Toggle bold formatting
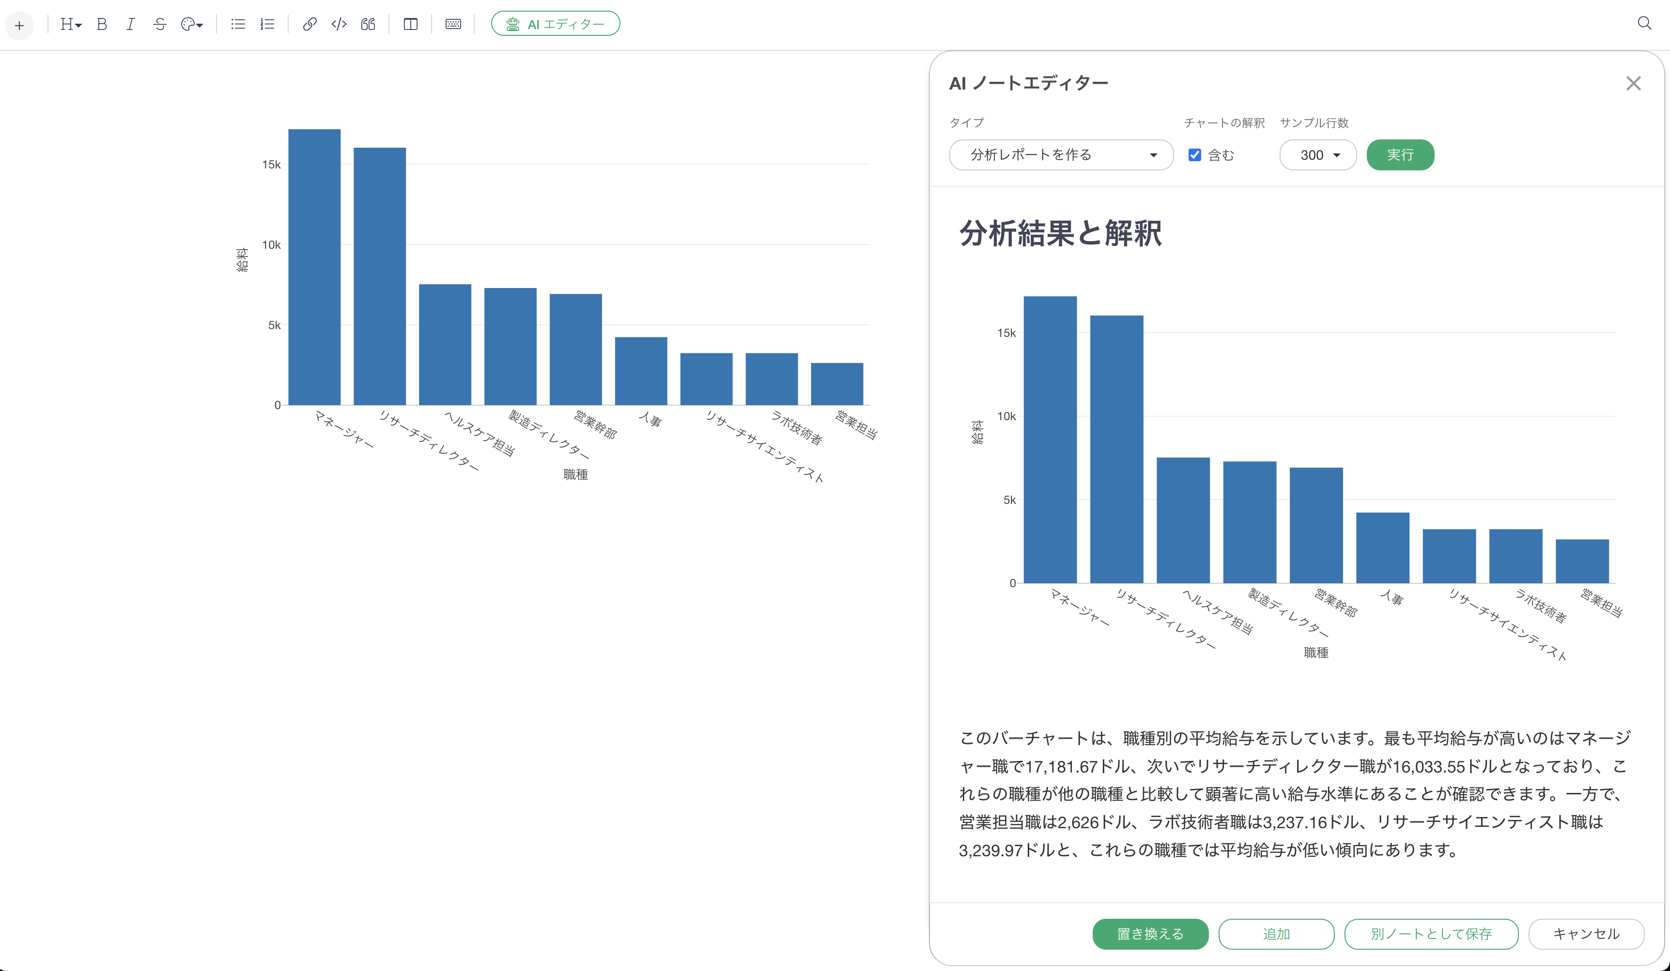This screenshot has height=971, width=1670. pyautogui.click(x=101, y=25)
